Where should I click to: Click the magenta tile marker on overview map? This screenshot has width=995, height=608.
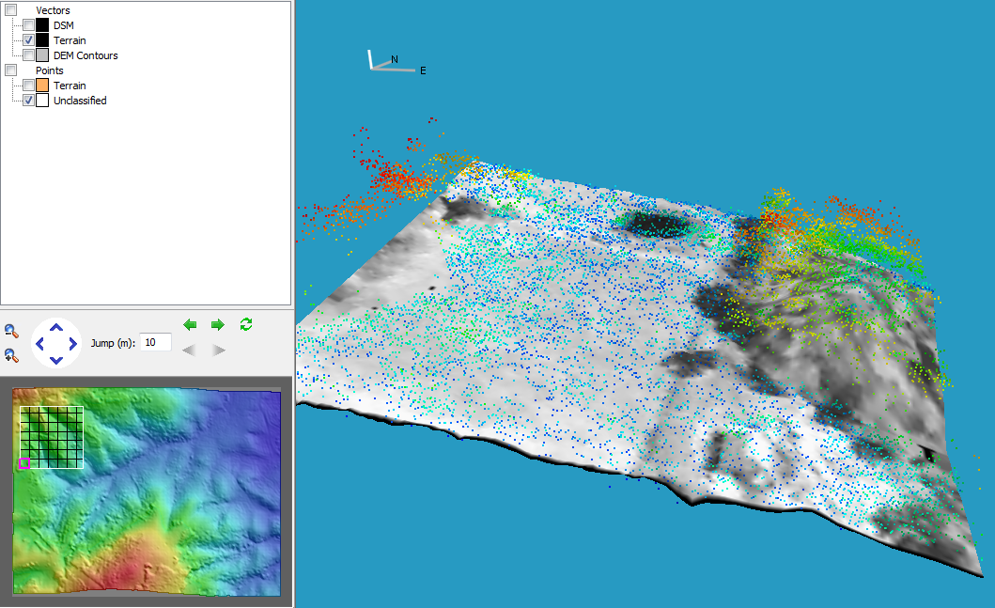[x=23, y=463]
